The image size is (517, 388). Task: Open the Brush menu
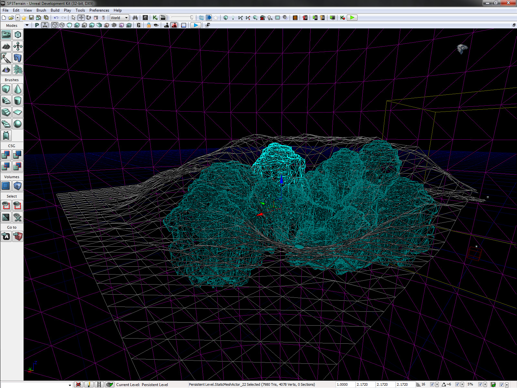coord(41,10)
